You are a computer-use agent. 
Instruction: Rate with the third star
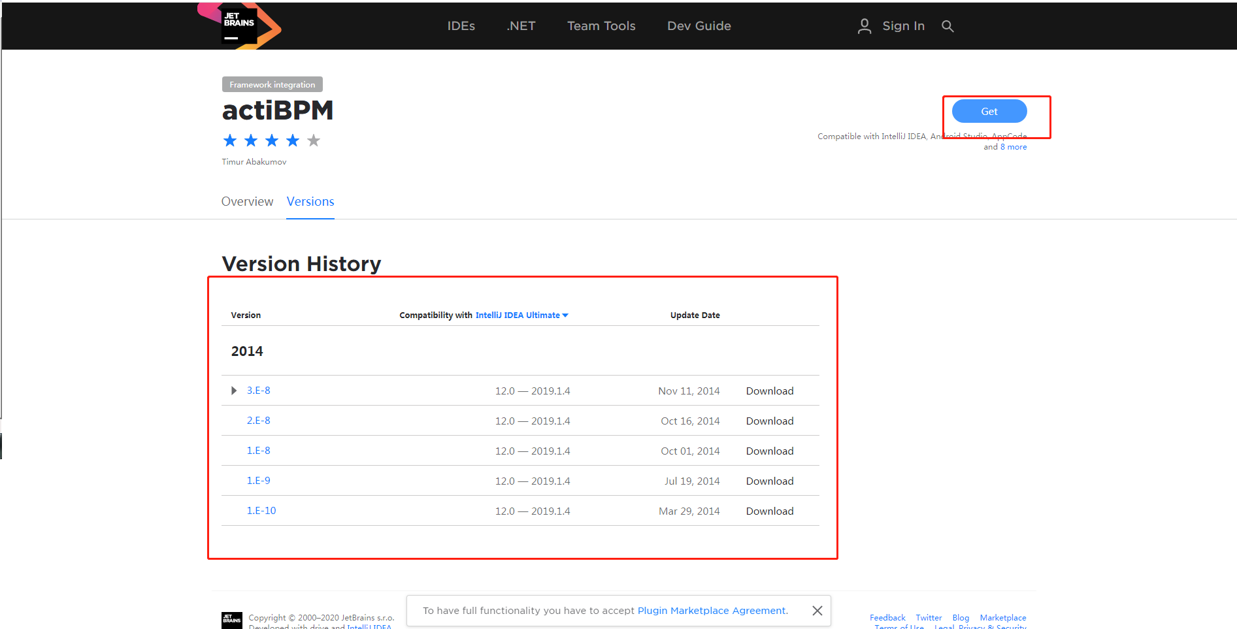[x=272, y=140]
